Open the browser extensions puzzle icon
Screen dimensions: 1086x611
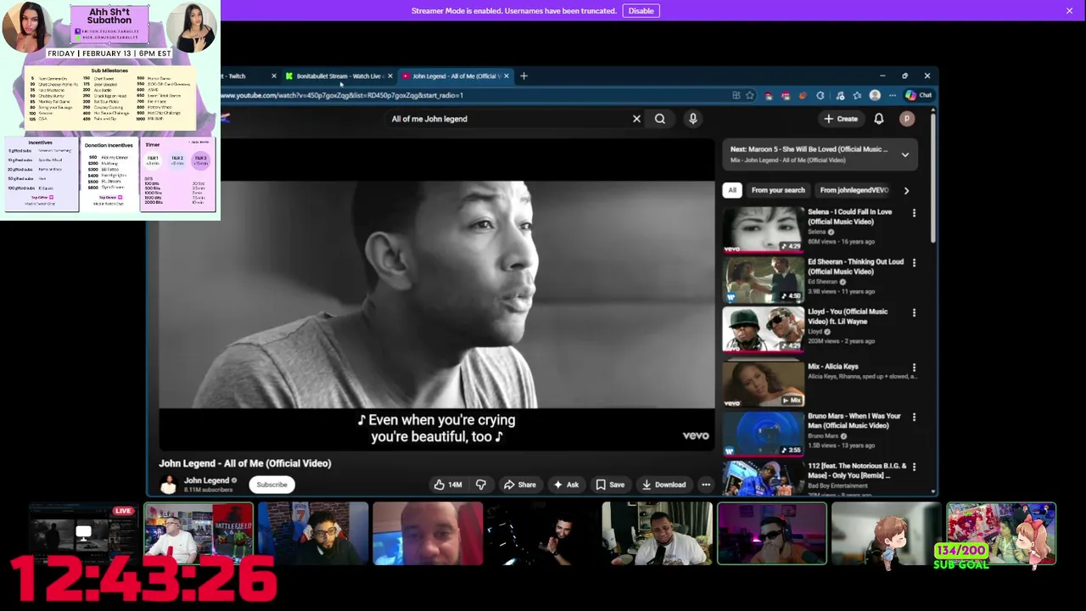pyautogui.click(x=820, y=95)
